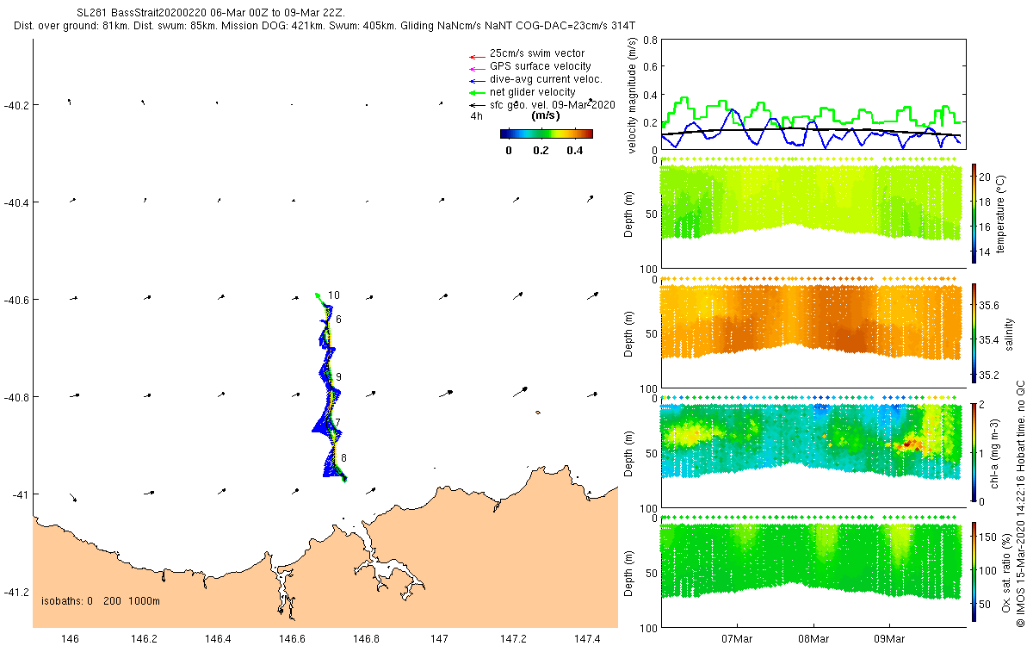The image size is (1033, 646).
Task: Click latitude tick label -40.6
Action: pos(17,300)
